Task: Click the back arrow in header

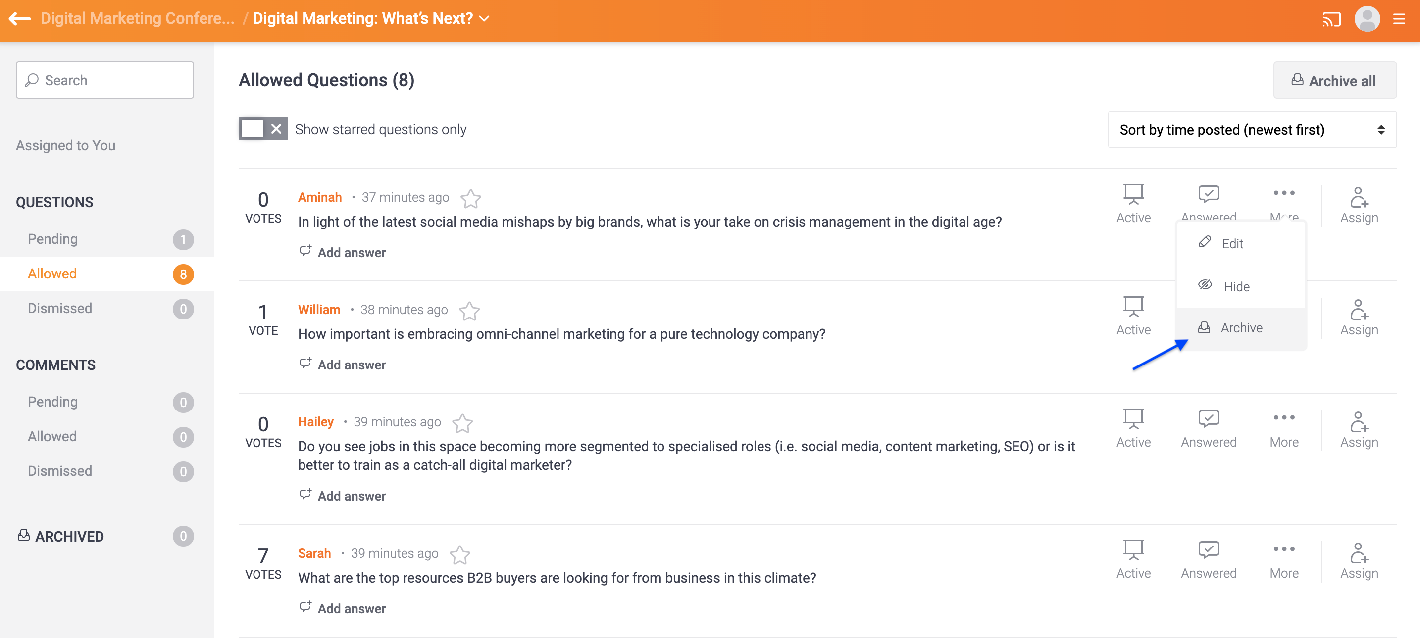Action: point(20,19)
